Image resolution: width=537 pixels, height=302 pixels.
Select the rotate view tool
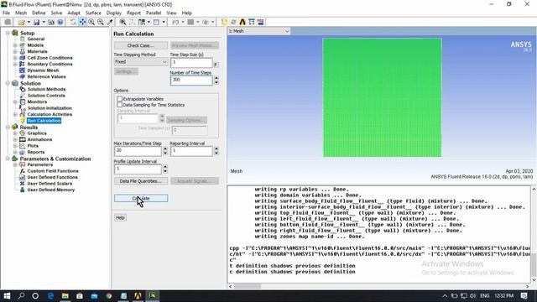tap(73, 23)
